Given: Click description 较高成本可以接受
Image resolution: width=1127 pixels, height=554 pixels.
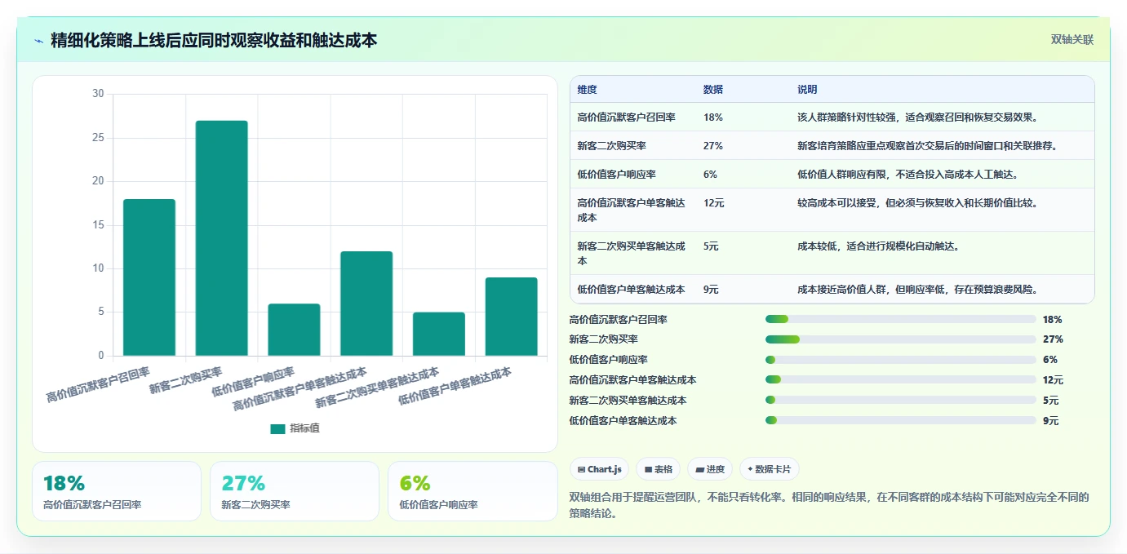Looking at the screenshot, I should point(918,202).
